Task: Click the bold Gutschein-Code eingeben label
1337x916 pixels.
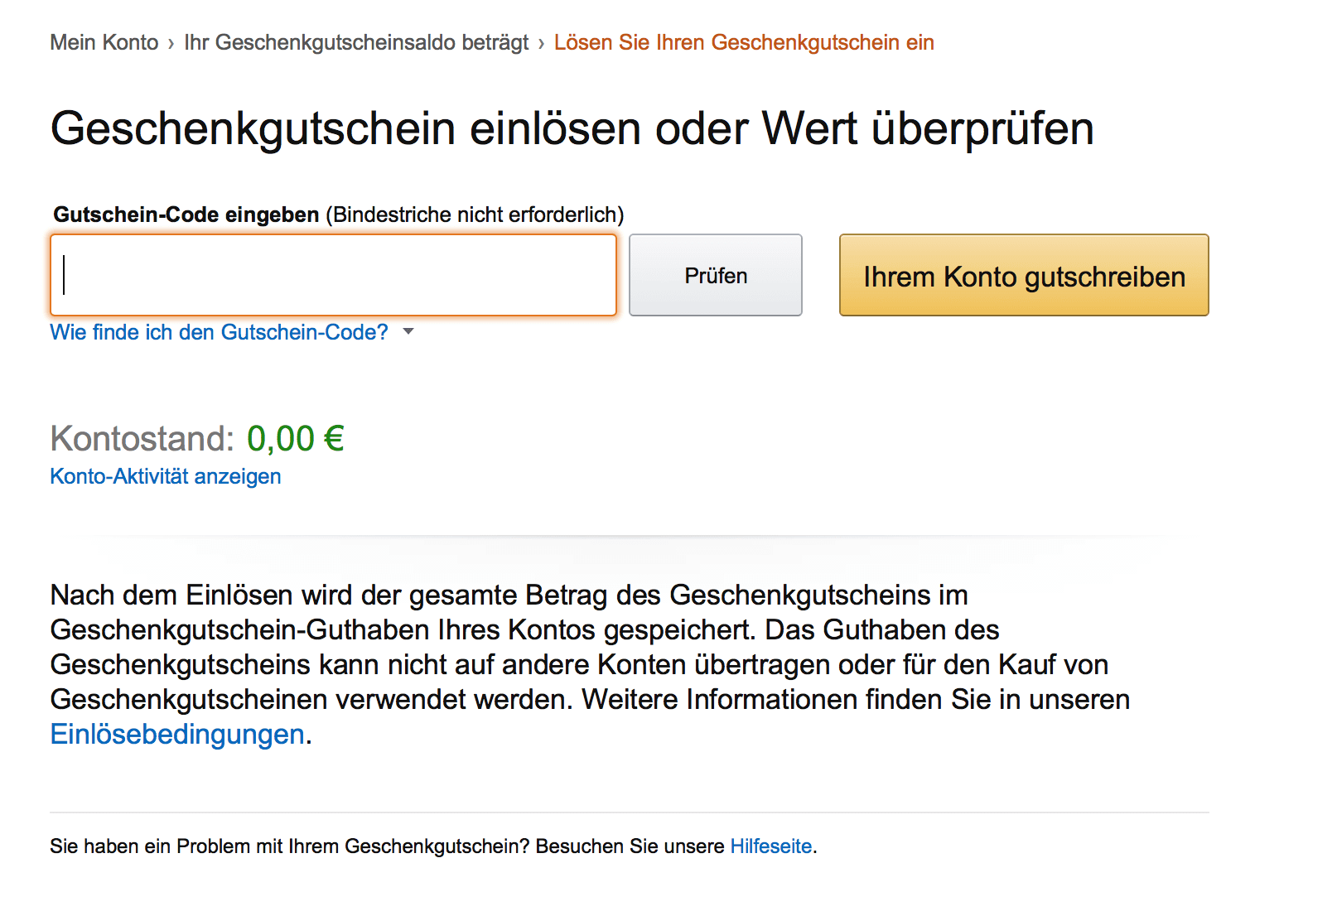Action: (186, 215)
